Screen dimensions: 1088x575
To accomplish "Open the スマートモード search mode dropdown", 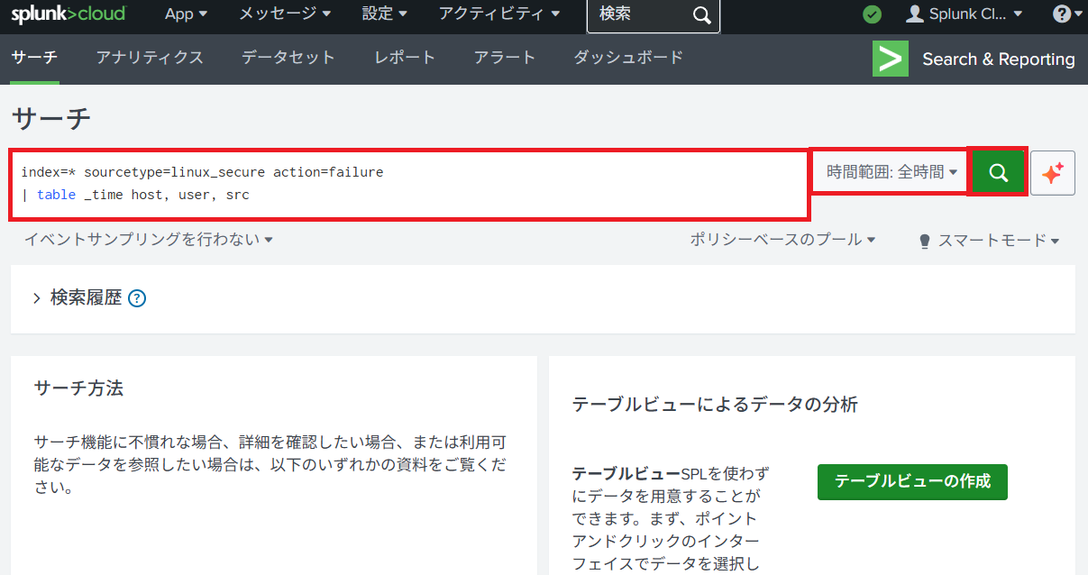I will click(x=988, y=241).
